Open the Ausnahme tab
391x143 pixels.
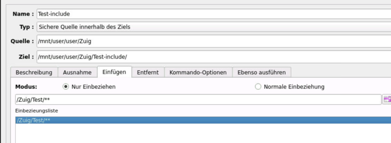pos(77,72)
